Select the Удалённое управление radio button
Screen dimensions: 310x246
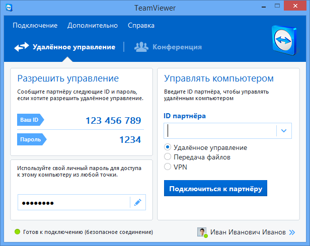[168, 147]
